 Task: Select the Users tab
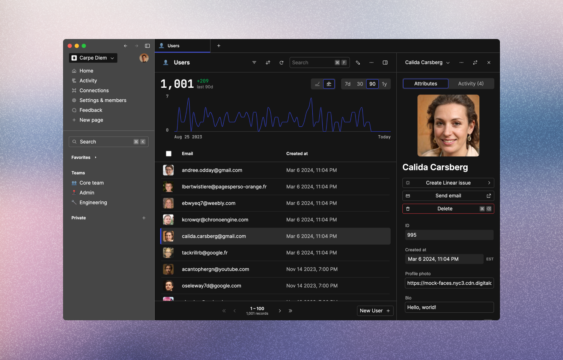pyautogui.click(x=182, y=46)
